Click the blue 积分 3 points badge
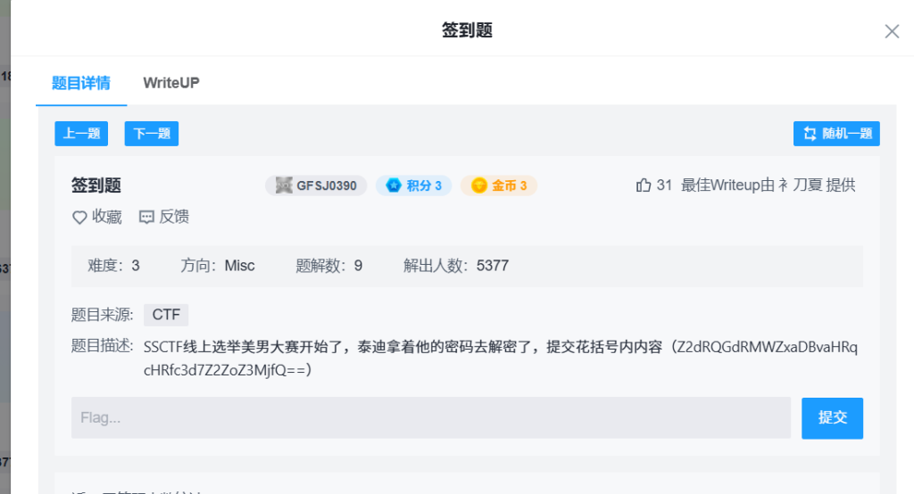Screen dimensions: 914x494 [x=413, y=185]
